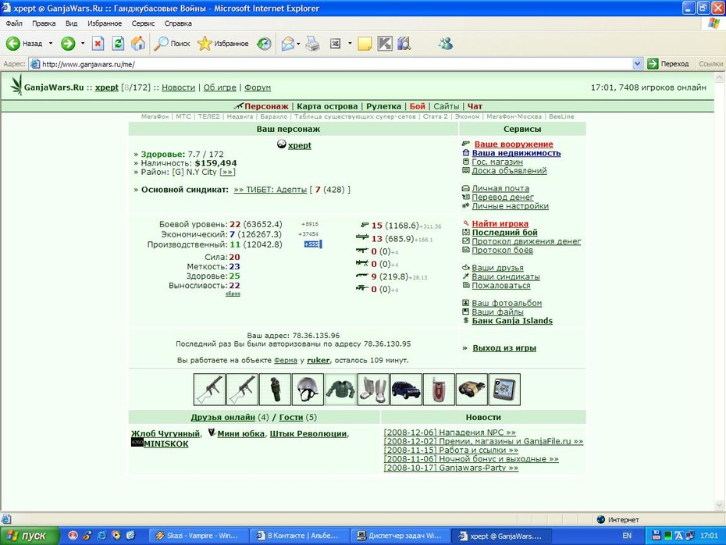
Task: Click the pistol skill icon row 15
Action: (365, 225)
